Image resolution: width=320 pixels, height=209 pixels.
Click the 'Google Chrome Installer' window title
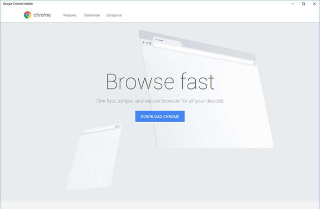pyautogui.click(x=18, y=4)
